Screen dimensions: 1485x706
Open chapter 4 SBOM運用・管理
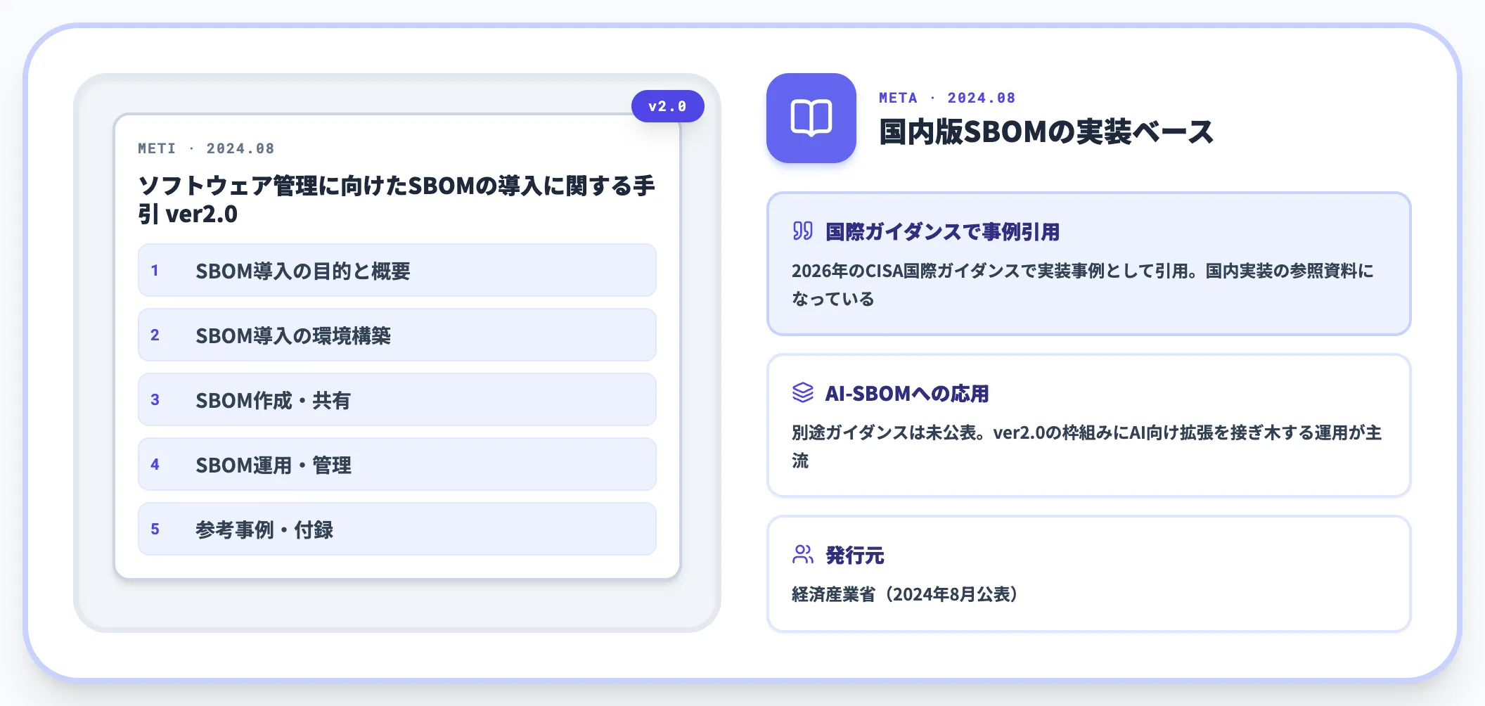[397, 464]
